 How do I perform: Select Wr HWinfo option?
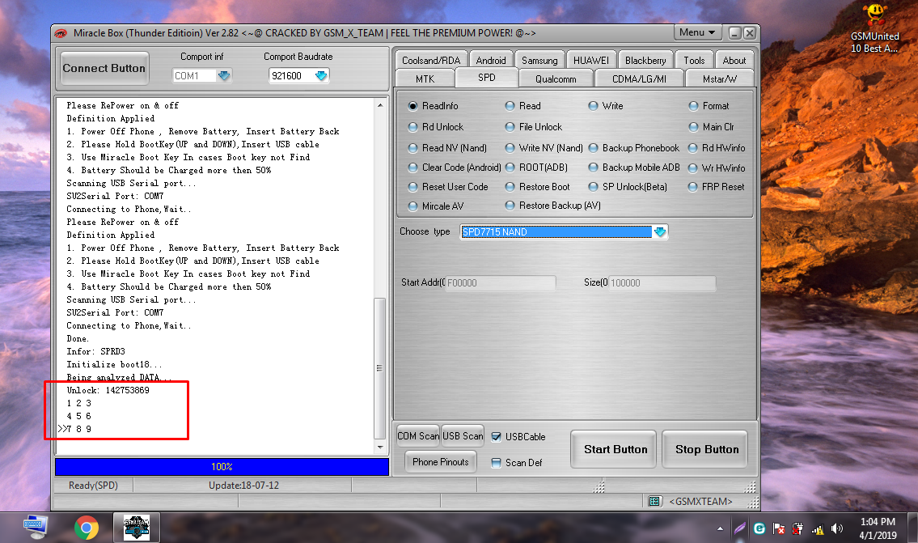pos(693,168)
